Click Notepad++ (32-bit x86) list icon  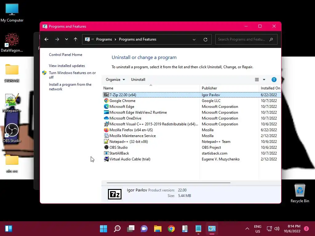coord(106,141)
